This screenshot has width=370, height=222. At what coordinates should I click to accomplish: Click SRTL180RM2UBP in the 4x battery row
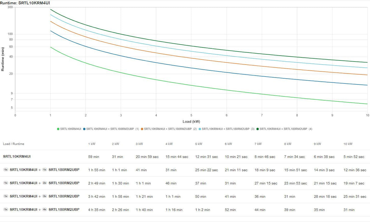tap(64, 209)
